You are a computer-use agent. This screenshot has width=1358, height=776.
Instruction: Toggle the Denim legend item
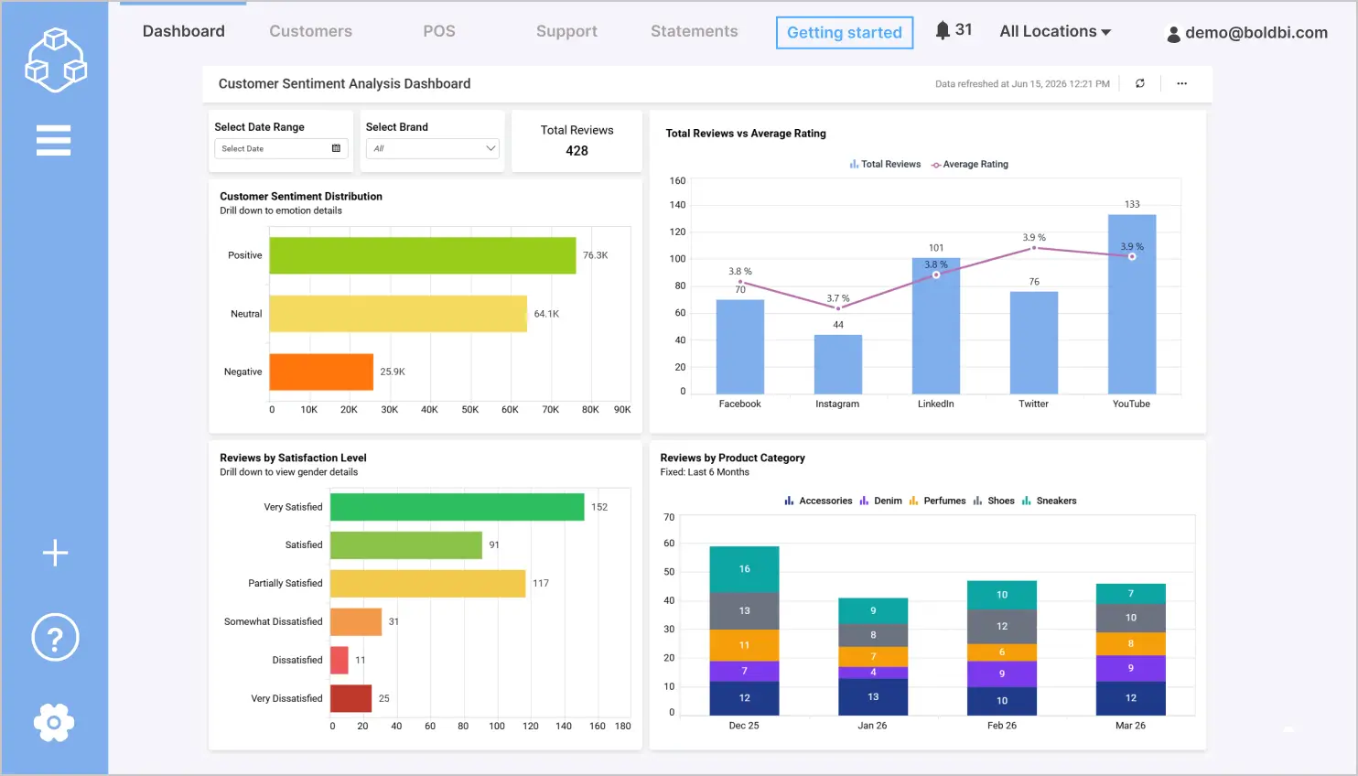click(x=880, y=501)
